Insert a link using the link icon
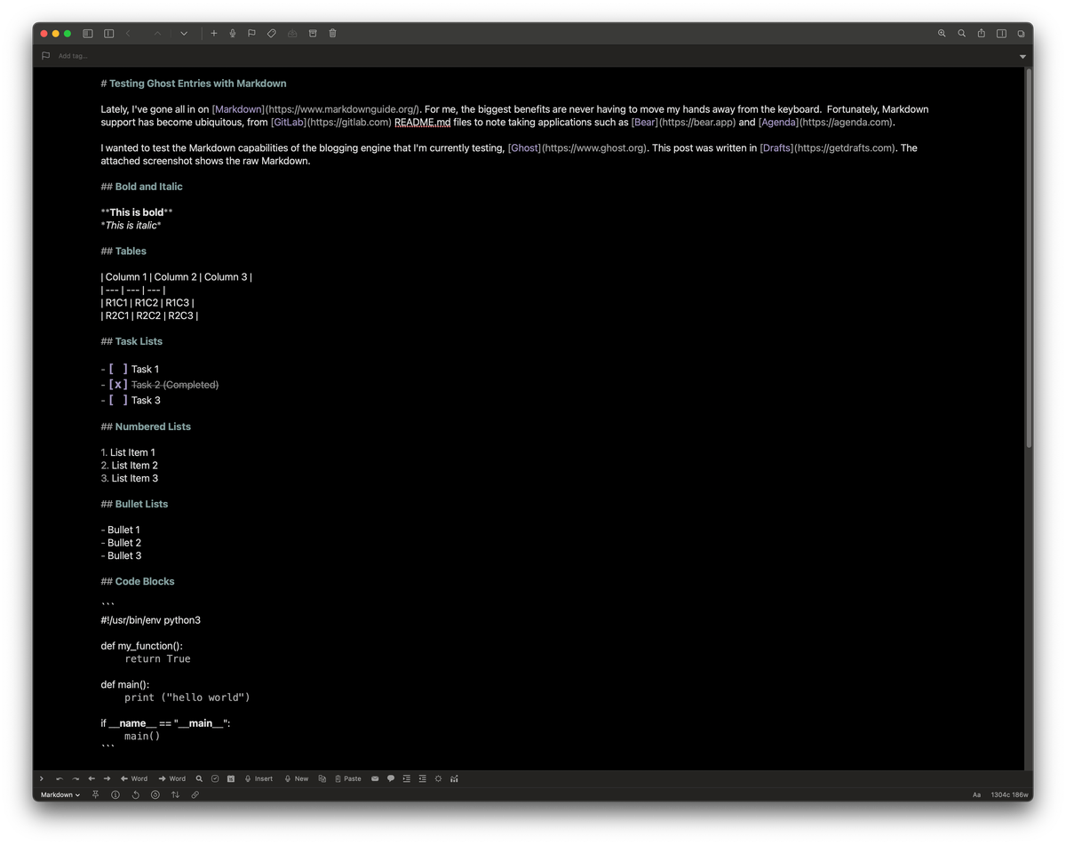 [x=195, y=794]
